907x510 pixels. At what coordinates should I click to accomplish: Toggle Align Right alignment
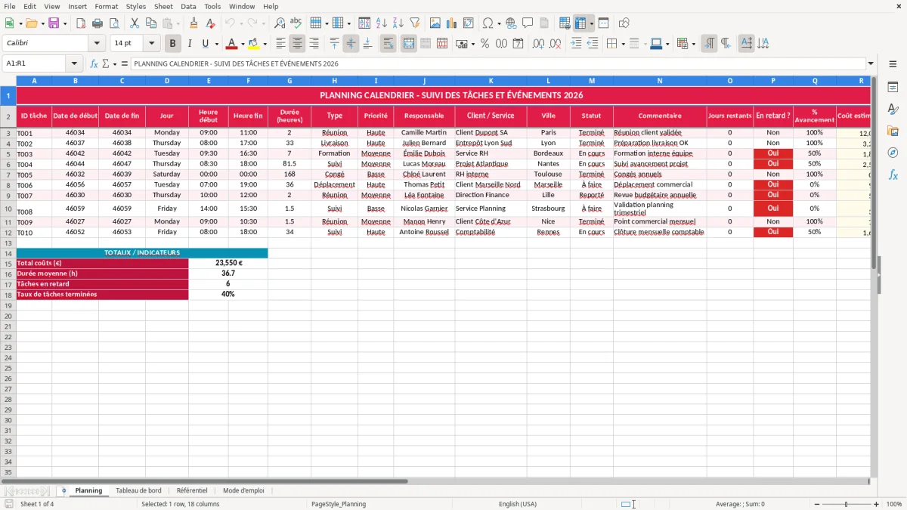click(x=314, y=44)
